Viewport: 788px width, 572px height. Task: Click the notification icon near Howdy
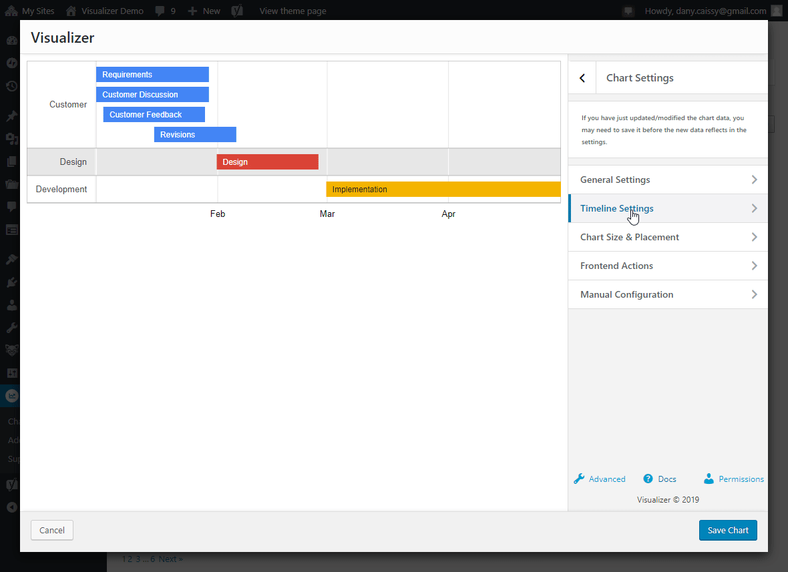click(628, 11)
